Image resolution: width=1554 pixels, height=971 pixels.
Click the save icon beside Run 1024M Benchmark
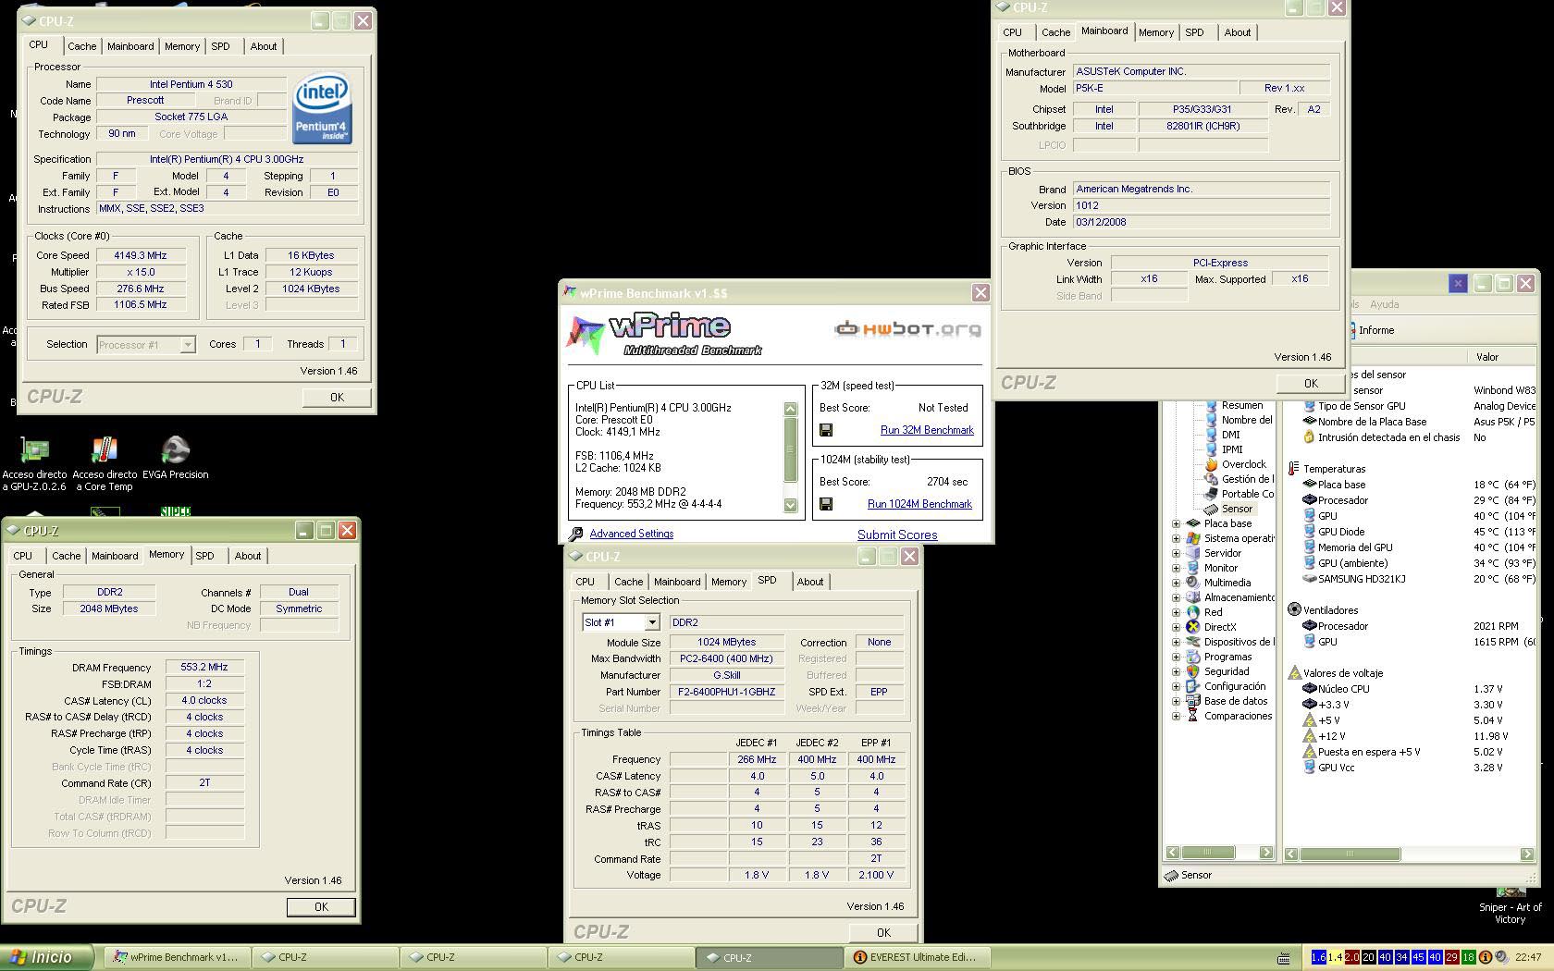[826, 504]
